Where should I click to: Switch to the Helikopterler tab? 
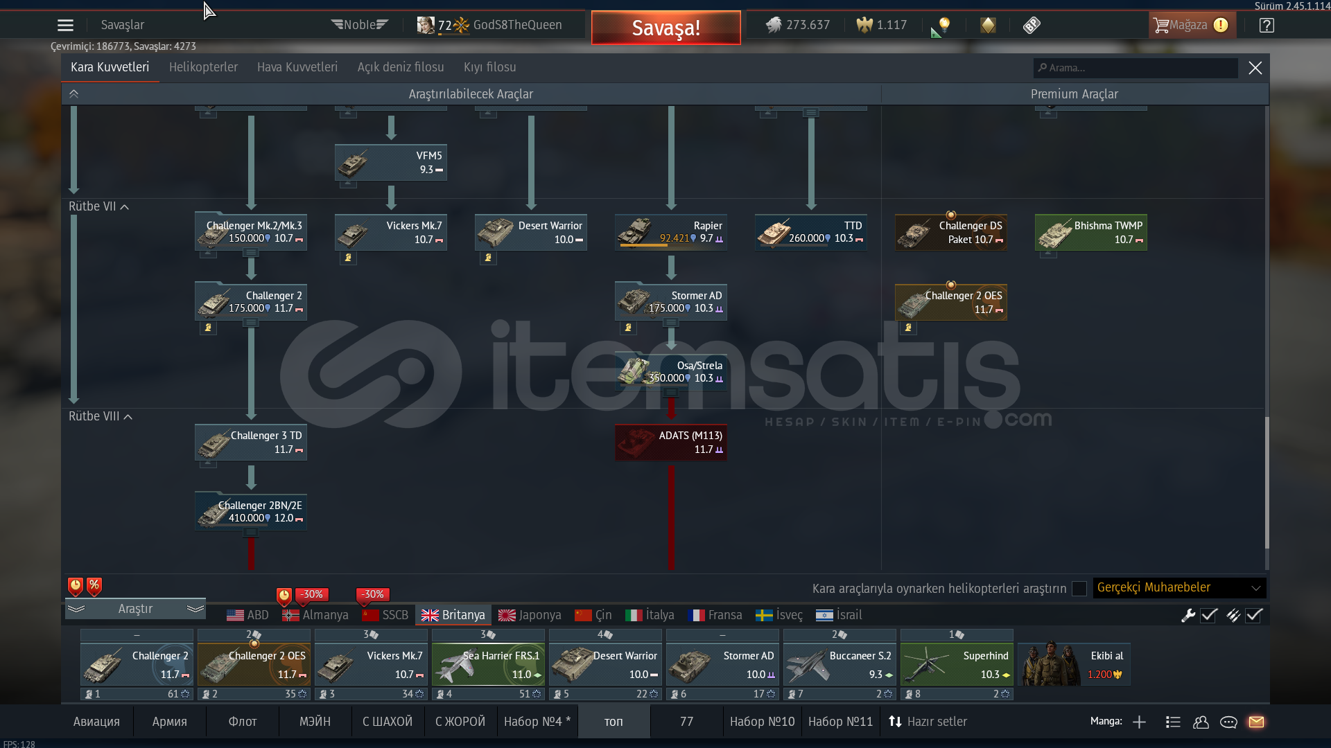(203, 67)
